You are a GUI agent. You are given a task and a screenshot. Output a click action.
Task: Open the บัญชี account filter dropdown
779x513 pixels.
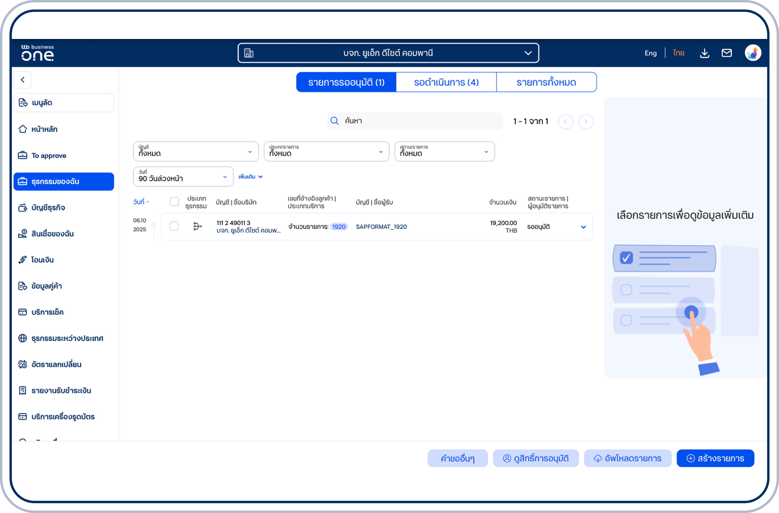196,151
